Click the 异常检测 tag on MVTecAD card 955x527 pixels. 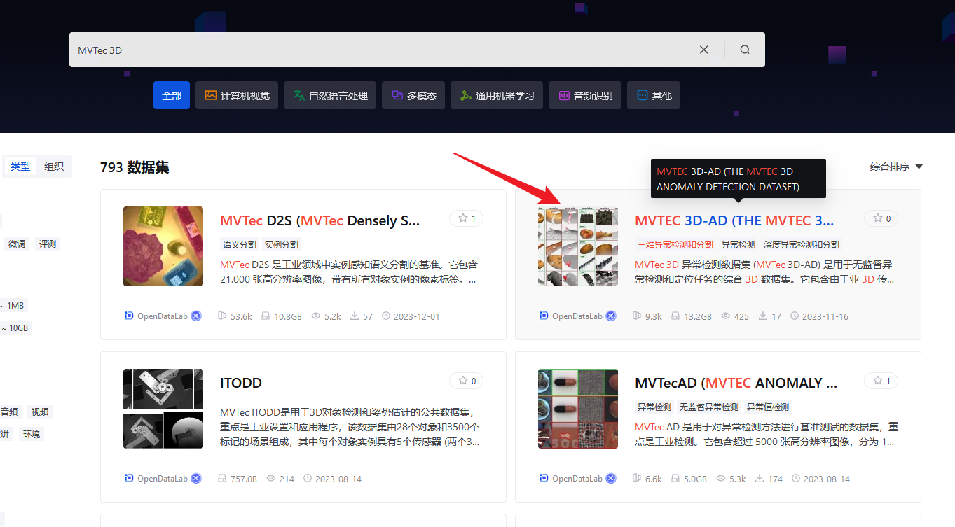[654, 407]
